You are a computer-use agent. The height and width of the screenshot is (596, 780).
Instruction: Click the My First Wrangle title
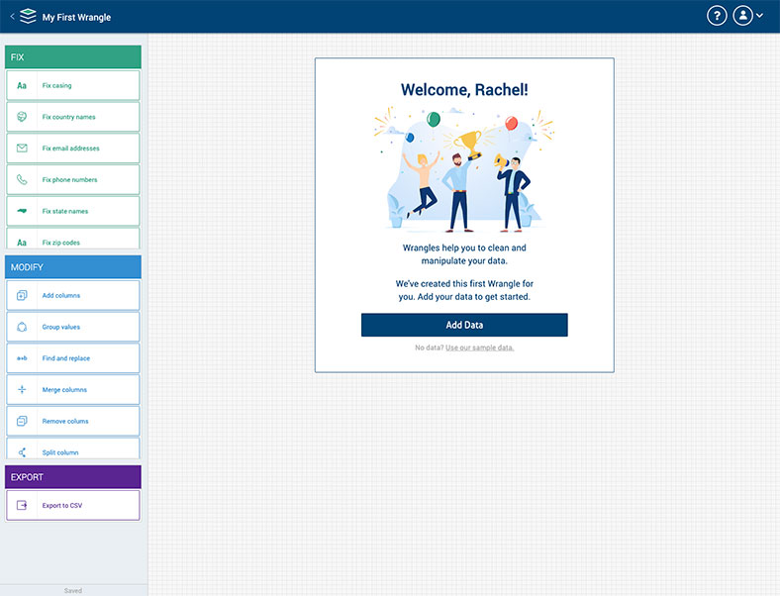click(x=76, y=17)
